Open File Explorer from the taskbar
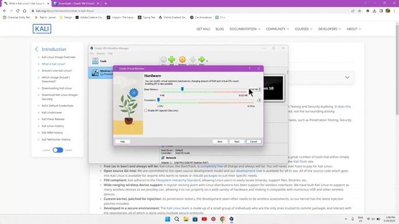 (186, 219)
